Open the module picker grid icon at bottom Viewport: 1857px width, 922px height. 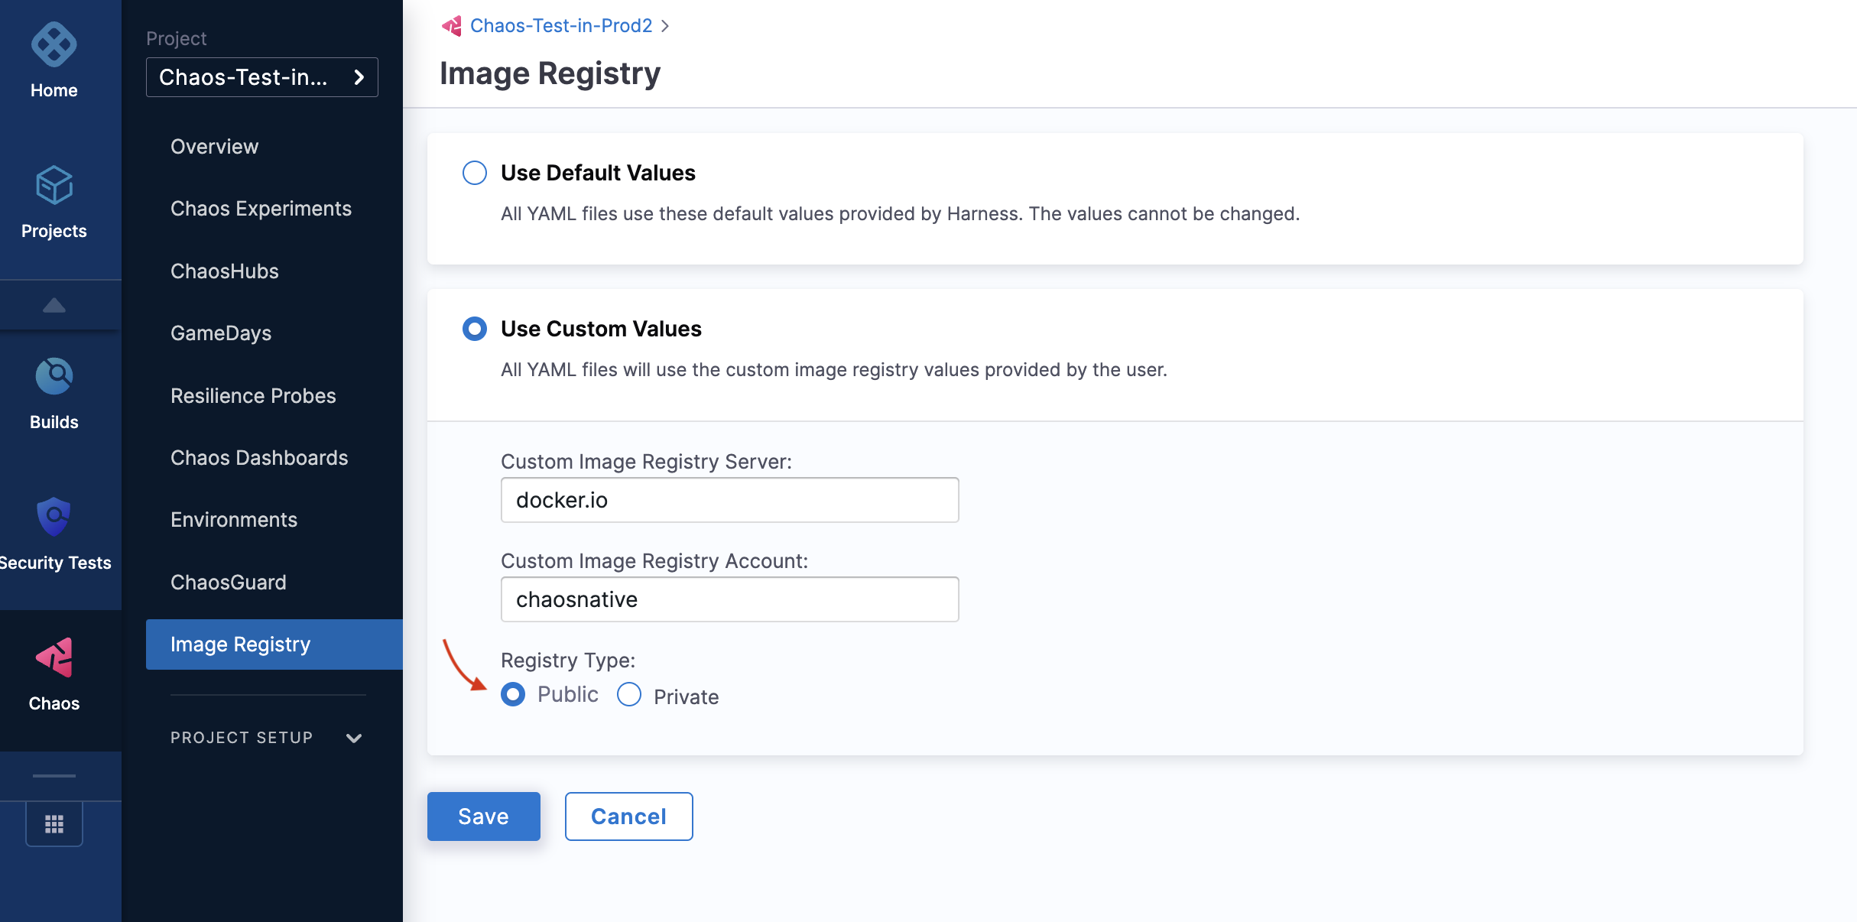click(54, 823)
